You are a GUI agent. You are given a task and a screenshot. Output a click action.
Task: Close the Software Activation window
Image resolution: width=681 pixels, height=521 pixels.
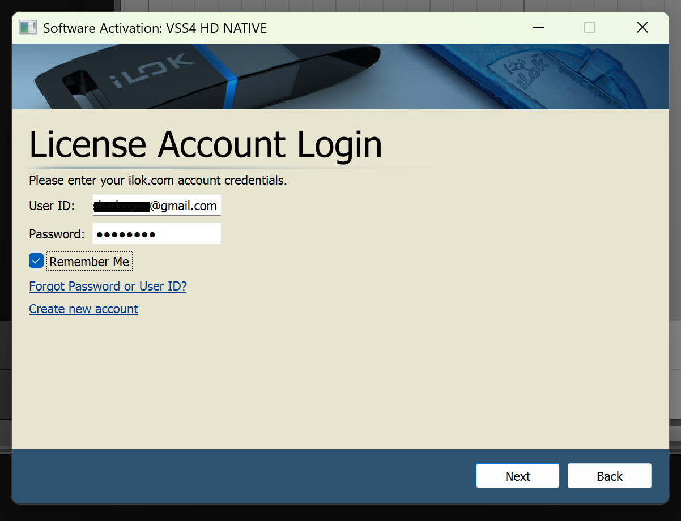[x=642, y=27]
